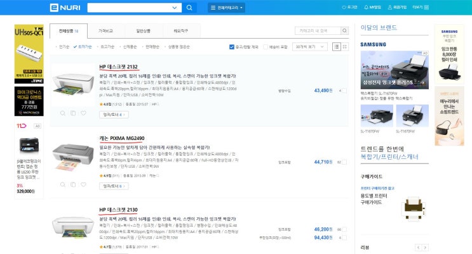The height and width of the screenshot is (254, 472).
Task: Switch to the 전체상품 tab
Action: coord(69,31)
